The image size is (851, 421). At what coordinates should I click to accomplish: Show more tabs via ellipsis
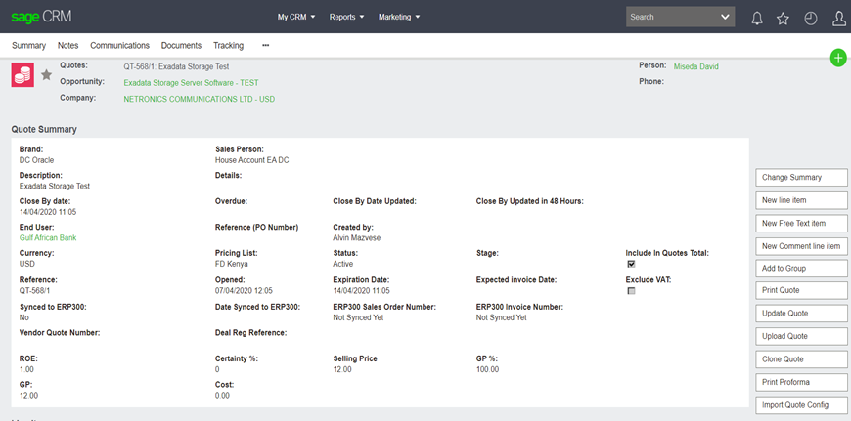(265, 45)
